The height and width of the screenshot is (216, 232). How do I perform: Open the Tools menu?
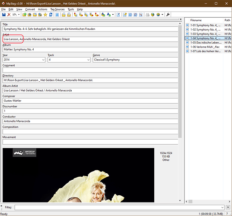[x=71, y=10]
